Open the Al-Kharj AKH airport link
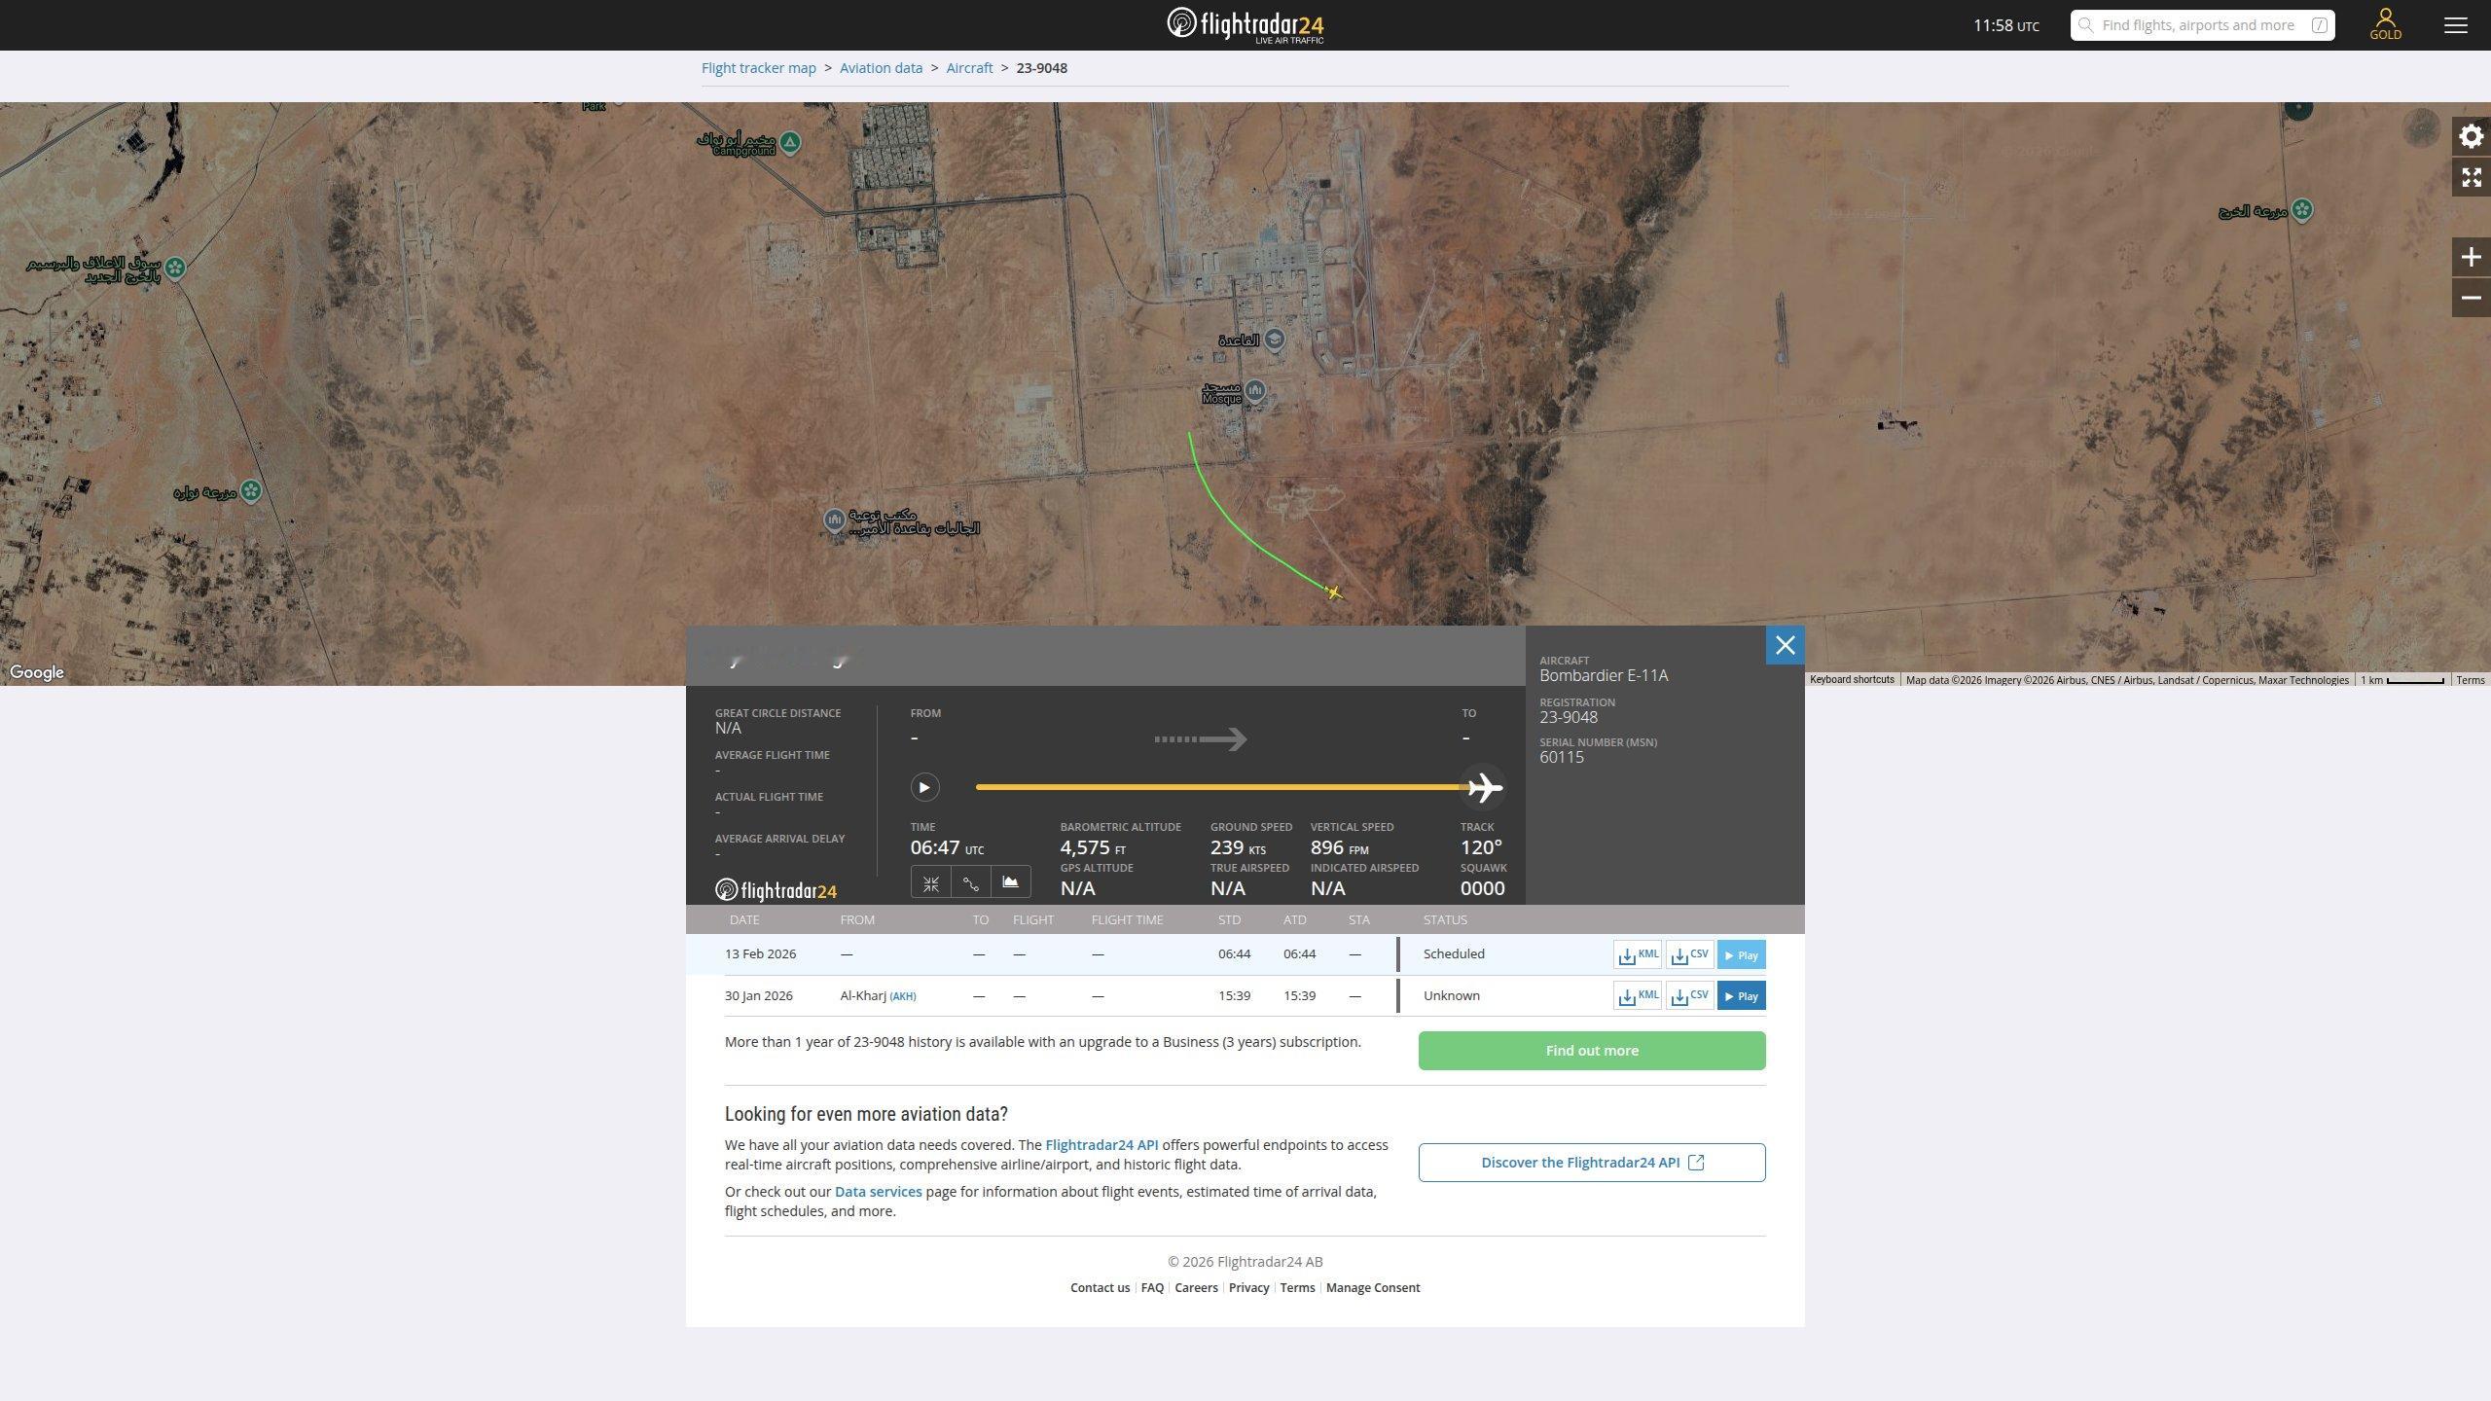2491x1401 pixels. (x=901, y=996)
